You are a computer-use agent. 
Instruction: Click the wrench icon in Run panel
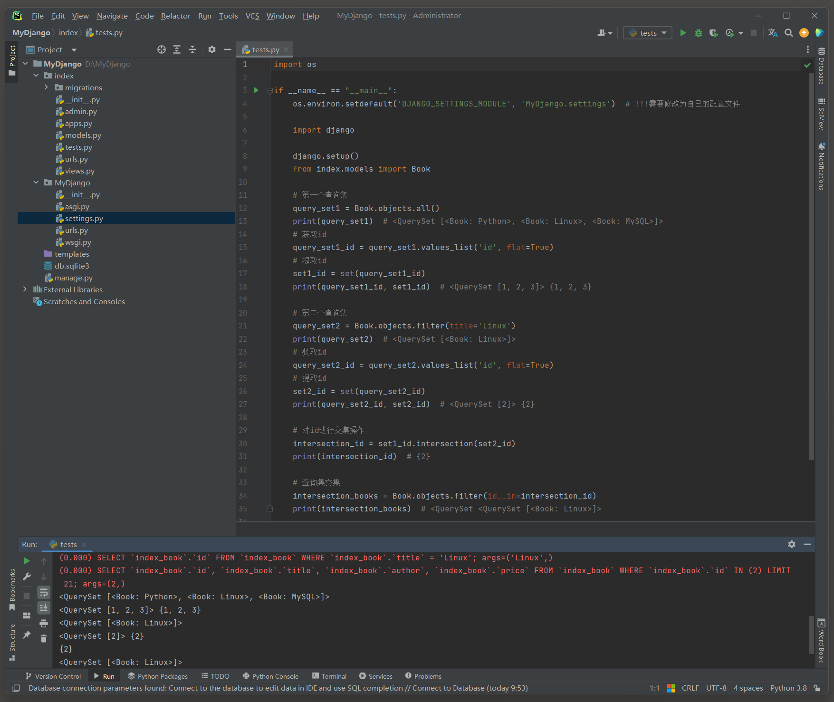pos(27,577)
